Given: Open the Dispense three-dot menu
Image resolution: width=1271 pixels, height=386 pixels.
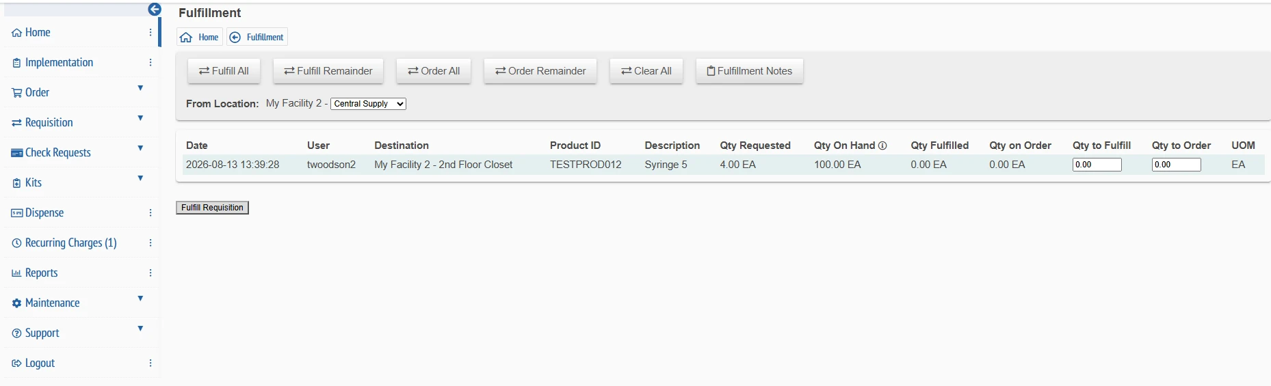Looking at the screenshot, I should [150, 212].
